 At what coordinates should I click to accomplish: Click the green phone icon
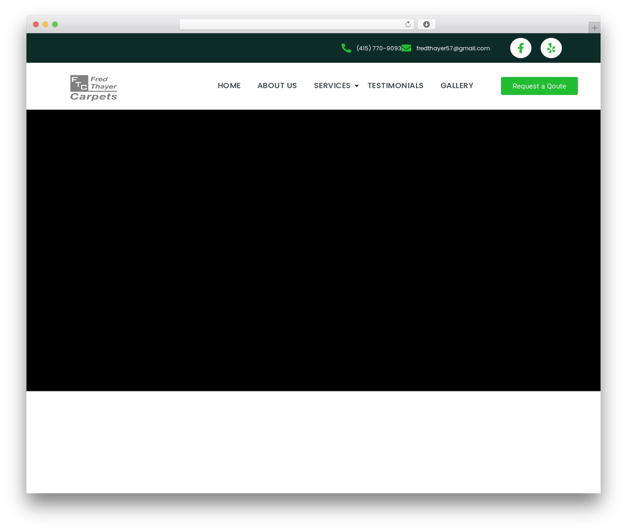[346, 48]
